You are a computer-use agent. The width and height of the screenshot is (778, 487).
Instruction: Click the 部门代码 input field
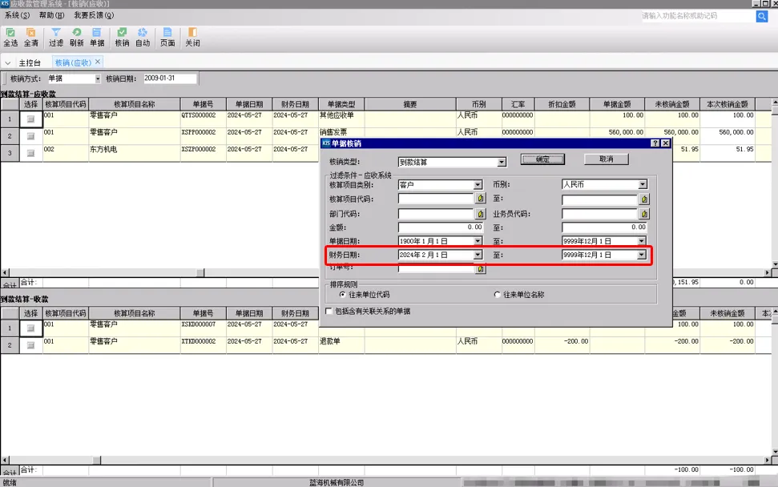tap(437, 214)
